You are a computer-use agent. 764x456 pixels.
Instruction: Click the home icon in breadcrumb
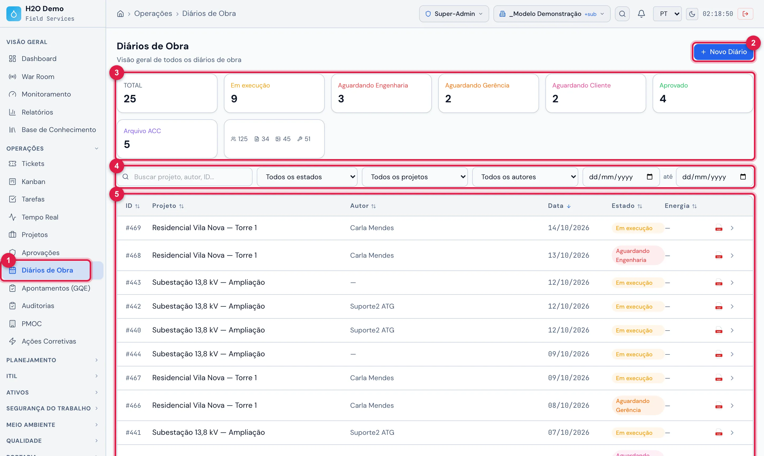pyautogui.click(x=120, y=14)
